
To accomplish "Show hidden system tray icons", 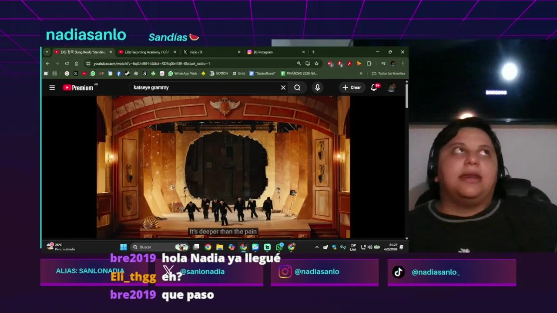I will coord(317,247).
